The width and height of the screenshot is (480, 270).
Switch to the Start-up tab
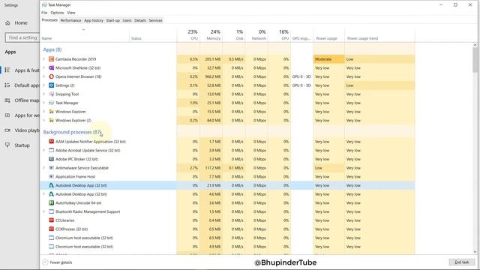click(113, 20)
